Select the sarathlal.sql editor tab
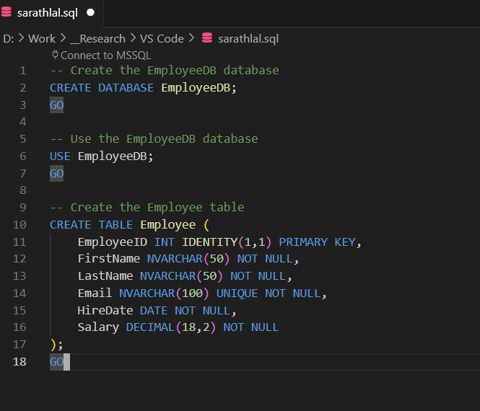The width and height of the screenshot is (480, 411). tap(46, 12)
